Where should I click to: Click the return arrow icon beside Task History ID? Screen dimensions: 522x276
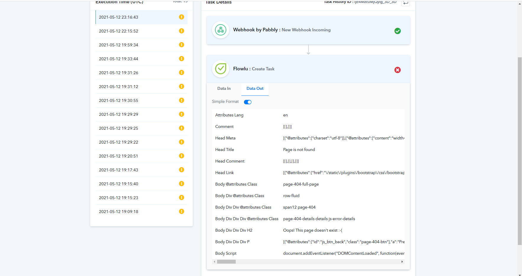pyautogui.click(x=405, y=3)
